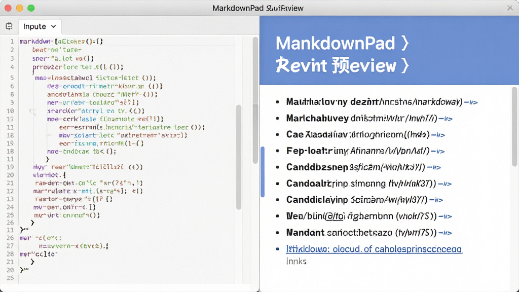The image size is (519, 292).
Task: Click the yellow minimize window button
Action: (x=20, y=8)
